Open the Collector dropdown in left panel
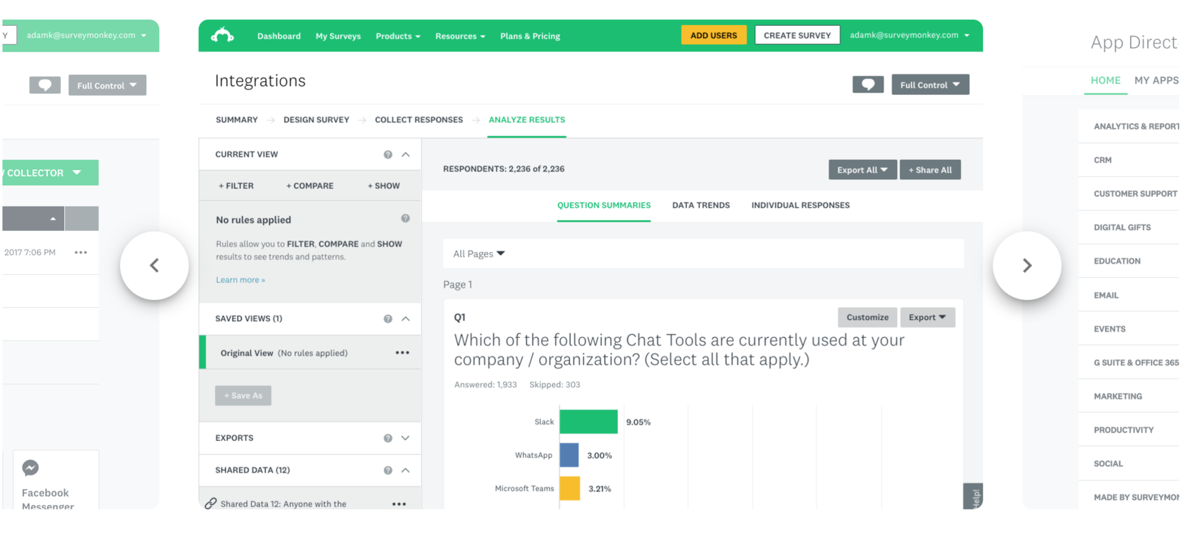Viewport: 1200px width, 535px height. click(50, 173)
